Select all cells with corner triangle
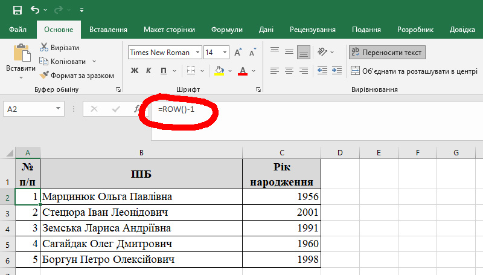 [10, 152]
